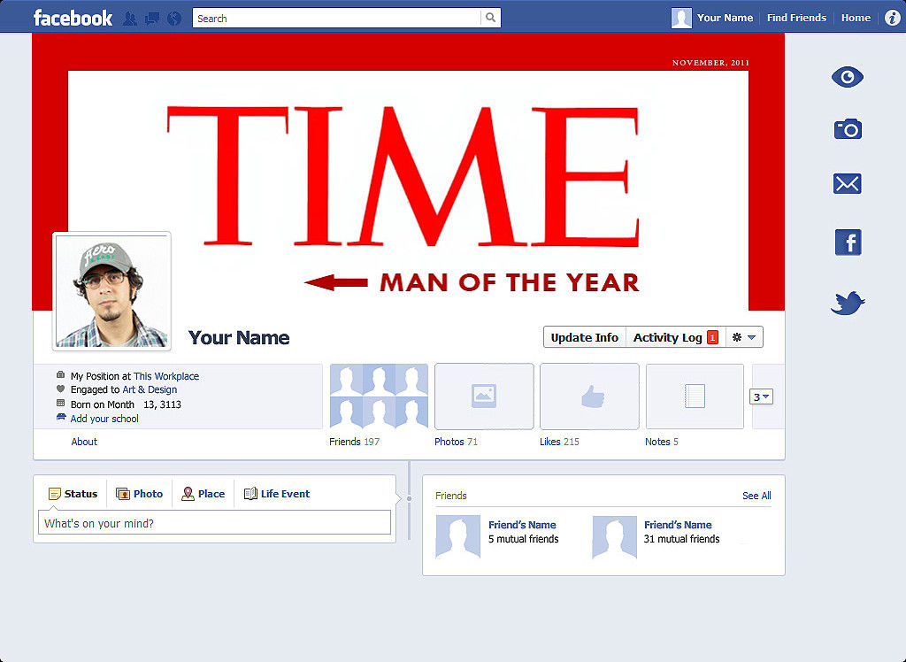Click See All link in Friends box

pyautogui.click(x=756, y=496)
